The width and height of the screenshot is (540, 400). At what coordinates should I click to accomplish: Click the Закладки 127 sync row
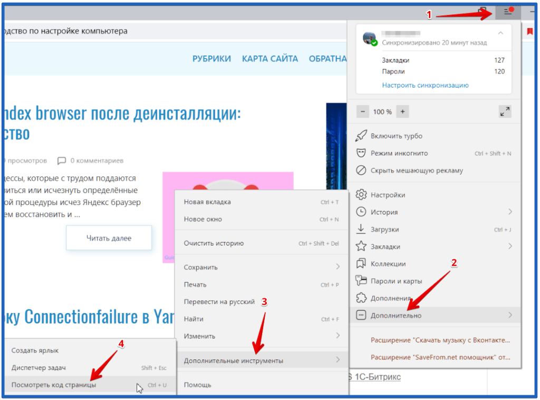[443, 60]
